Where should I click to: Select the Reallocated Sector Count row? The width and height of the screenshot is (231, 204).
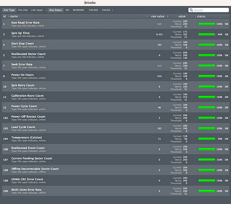[116, 55]
